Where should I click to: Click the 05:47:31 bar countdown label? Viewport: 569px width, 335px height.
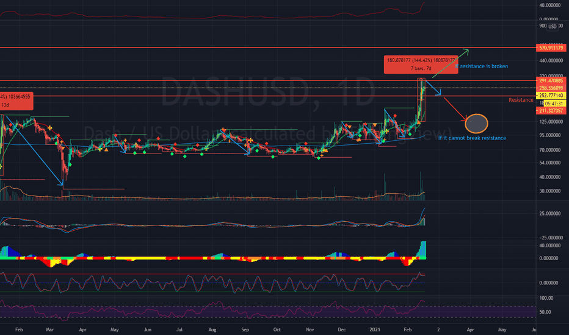pos(553,104)
